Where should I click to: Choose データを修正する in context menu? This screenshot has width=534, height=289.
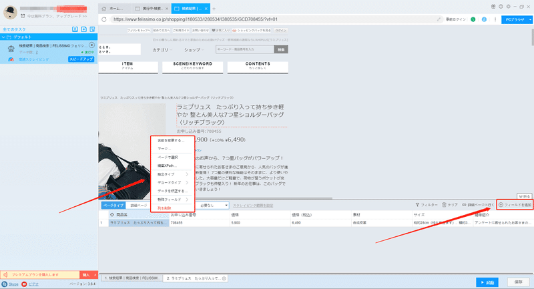[x=173, y=191]
